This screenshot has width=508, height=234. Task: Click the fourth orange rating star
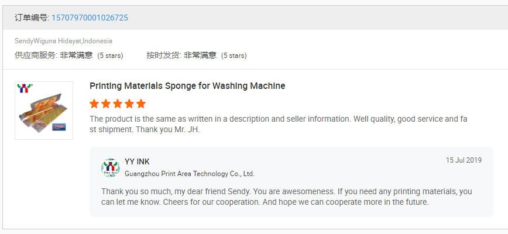click(129, 104)
